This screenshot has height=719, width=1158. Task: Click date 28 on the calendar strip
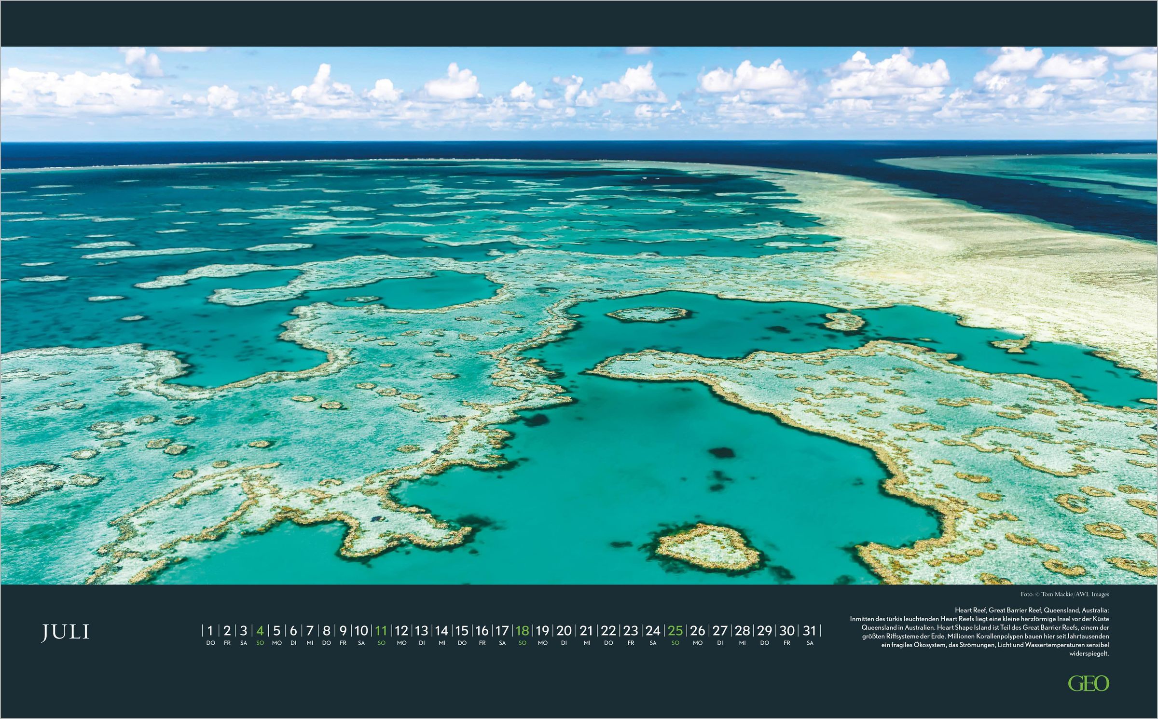pyautogui.click(x=742, y=631)
